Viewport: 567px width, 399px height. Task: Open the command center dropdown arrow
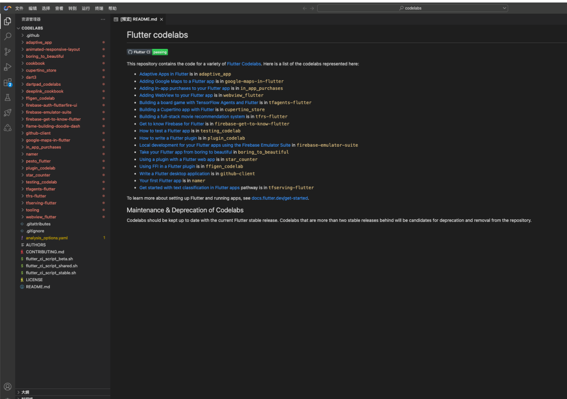(504, 8)
